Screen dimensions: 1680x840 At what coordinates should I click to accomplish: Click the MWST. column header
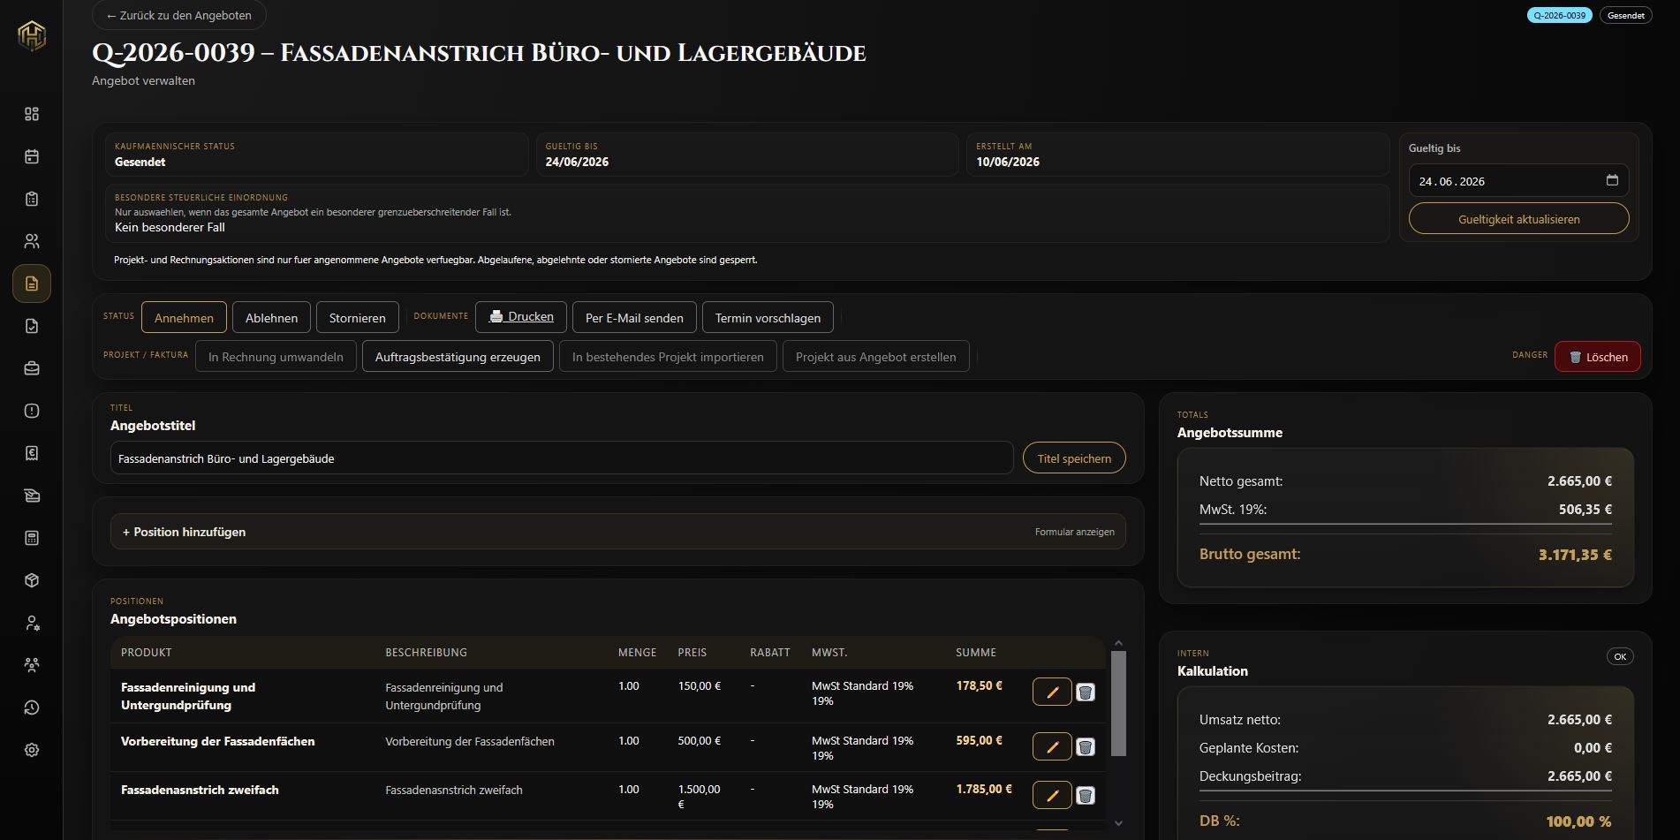(x=829, y=653)
